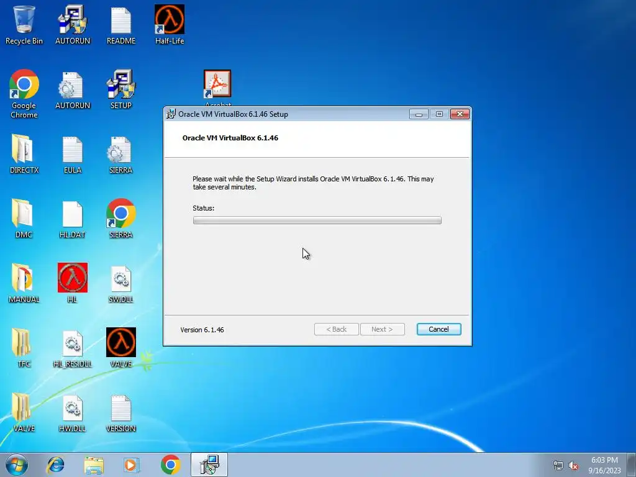Select the HW.DLL file icon
Image resolution: width=636 pixels, height=477 pixels.
click(x=73, y=413)
